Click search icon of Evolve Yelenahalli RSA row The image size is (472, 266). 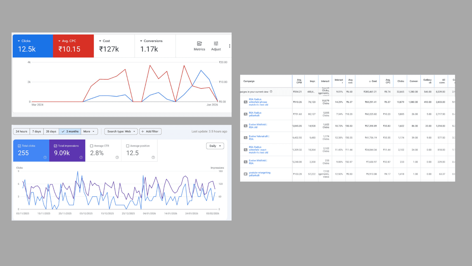[245, 138]
